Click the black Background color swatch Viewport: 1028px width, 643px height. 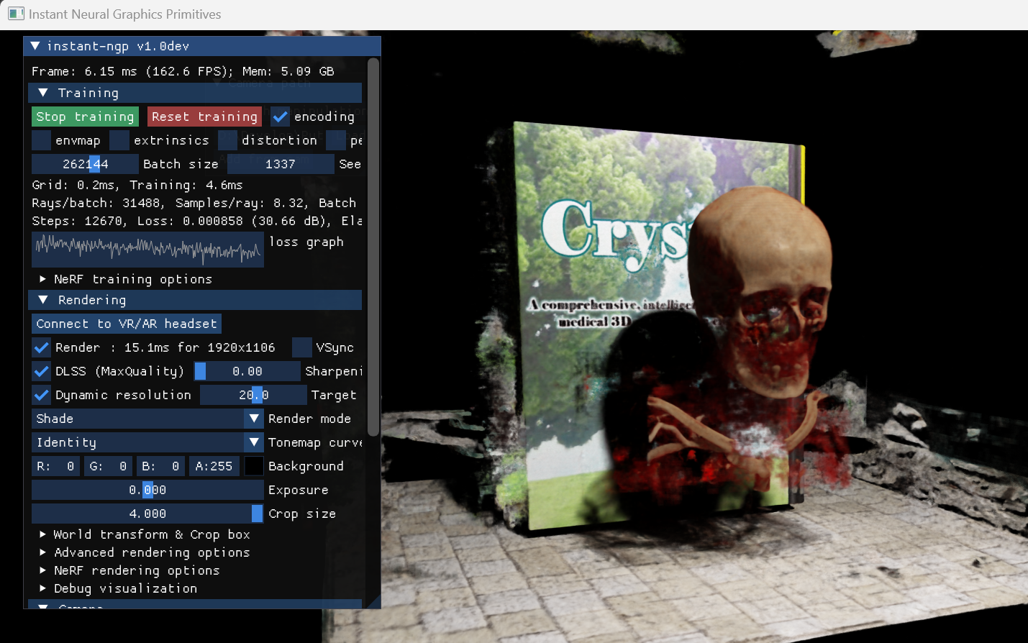[254, 466]
